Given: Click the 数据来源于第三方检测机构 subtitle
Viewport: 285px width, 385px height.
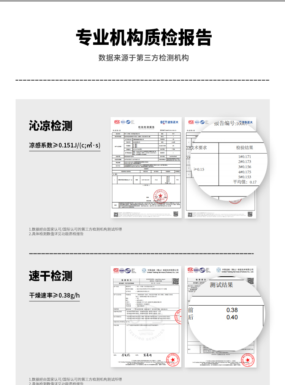Looking at the screenshot, I should 143,58.
